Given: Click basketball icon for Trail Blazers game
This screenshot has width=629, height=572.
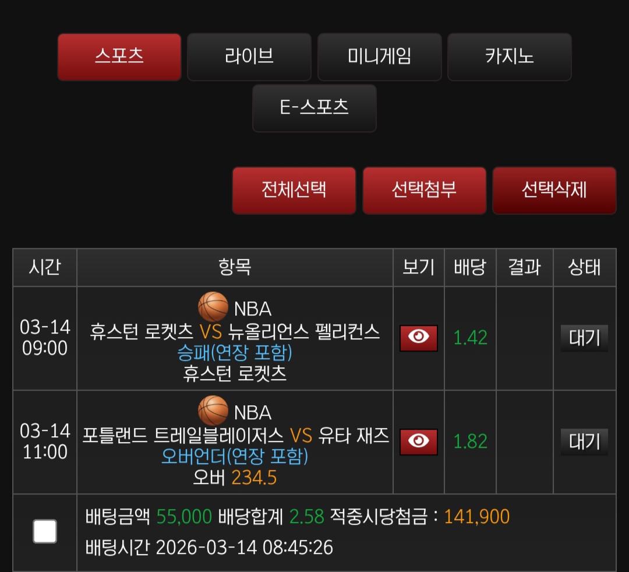Looking at the screenshot, I should (x=213, y=410).
